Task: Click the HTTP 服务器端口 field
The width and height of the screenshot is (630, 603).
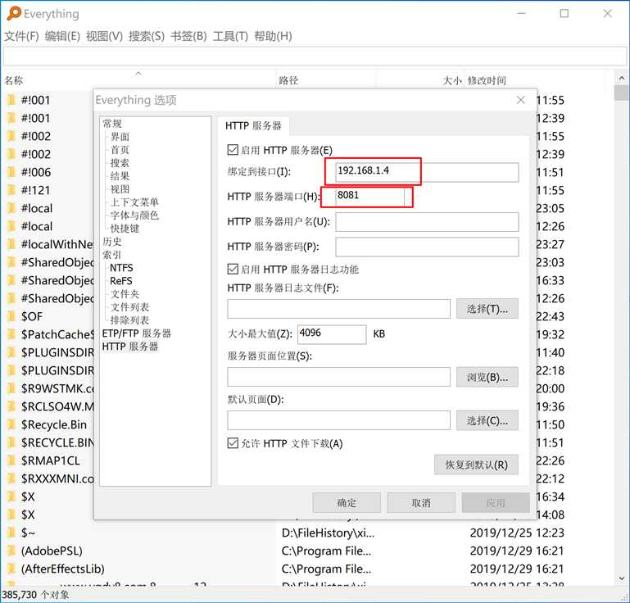Action: point(370,197)
